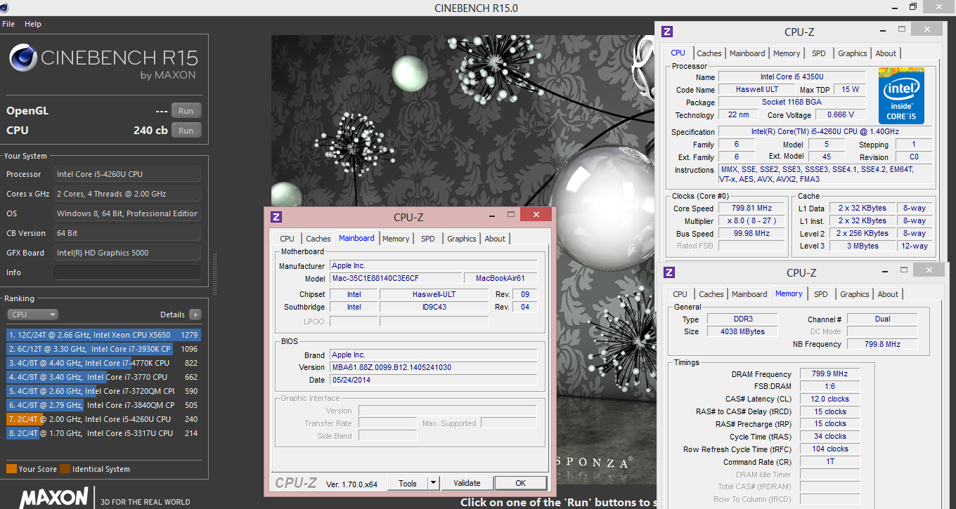The image size is (956, 509).
Task: Click the CPU-Z icon in Memory window title
Action: [669, 272]
